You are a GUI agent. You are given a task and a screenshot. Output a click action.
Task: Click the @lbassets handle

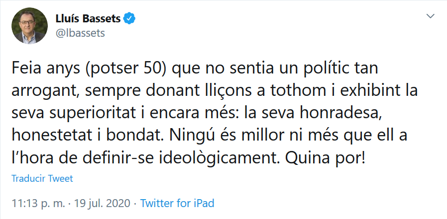tap(81, 33)
